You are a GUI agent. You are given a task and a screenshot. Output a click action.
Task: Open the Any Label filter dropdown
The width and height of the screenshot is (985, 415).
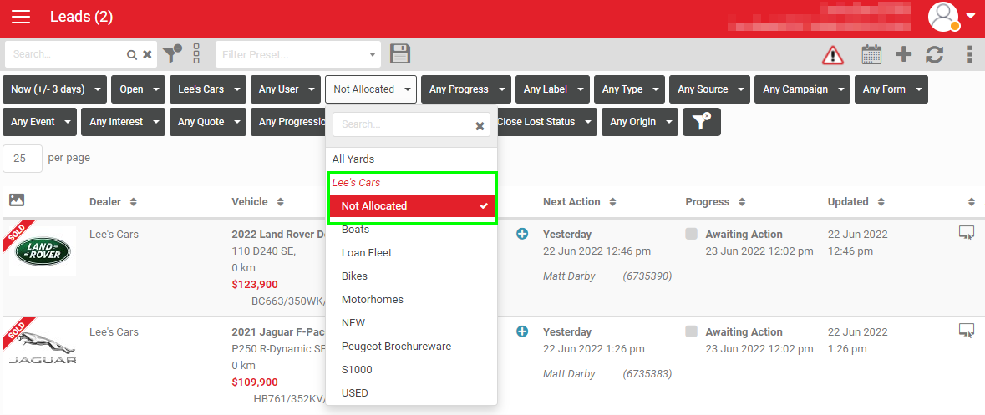pos(552,89)
